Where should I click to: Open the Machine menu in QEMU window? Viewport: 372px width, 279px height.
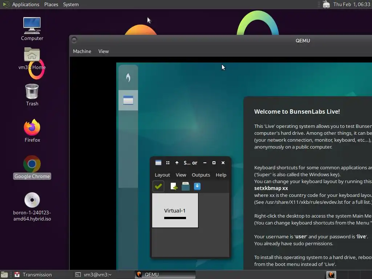click(x=82, y=51)
